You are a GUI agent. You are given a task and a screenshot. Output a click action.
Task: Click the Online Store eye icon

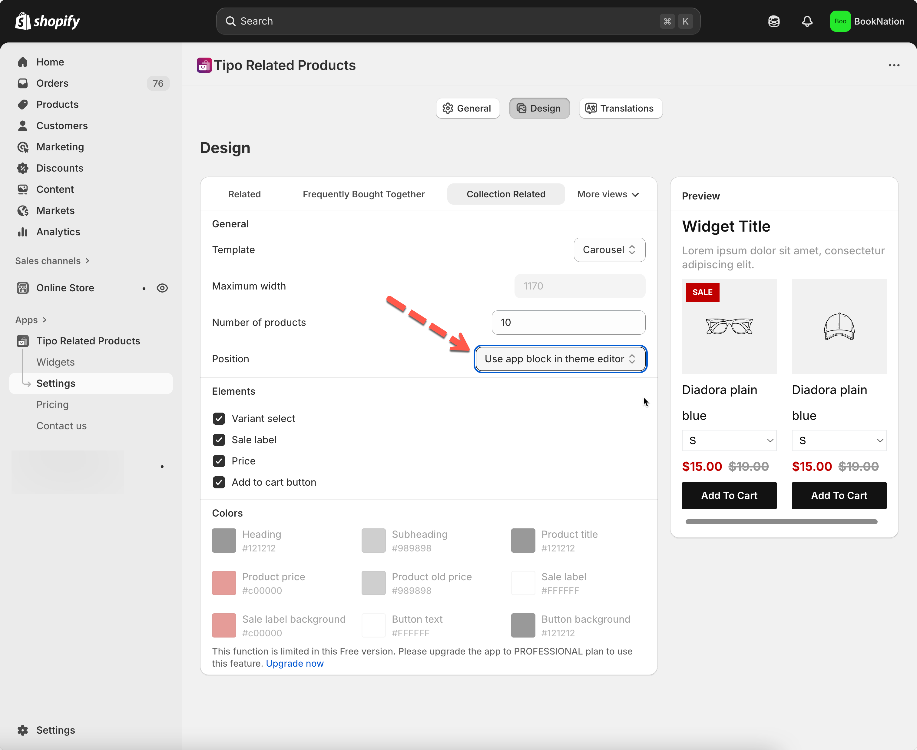pos(162,288)
